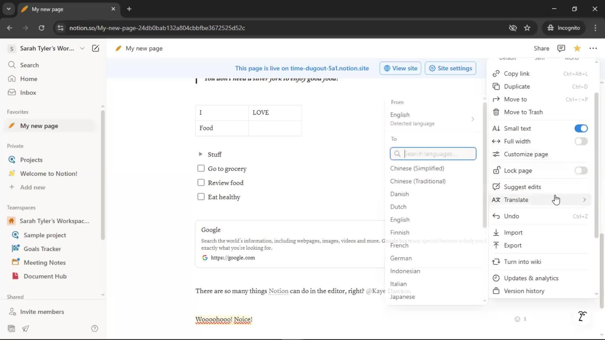
Task: Open the templates icon at sidebar bottom
Action: (x=11, y=328)
